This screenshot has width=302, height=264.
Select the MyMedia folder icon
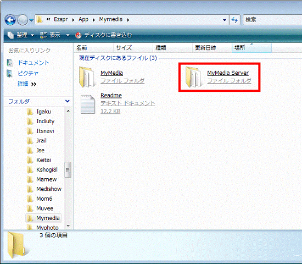(87, 77)
